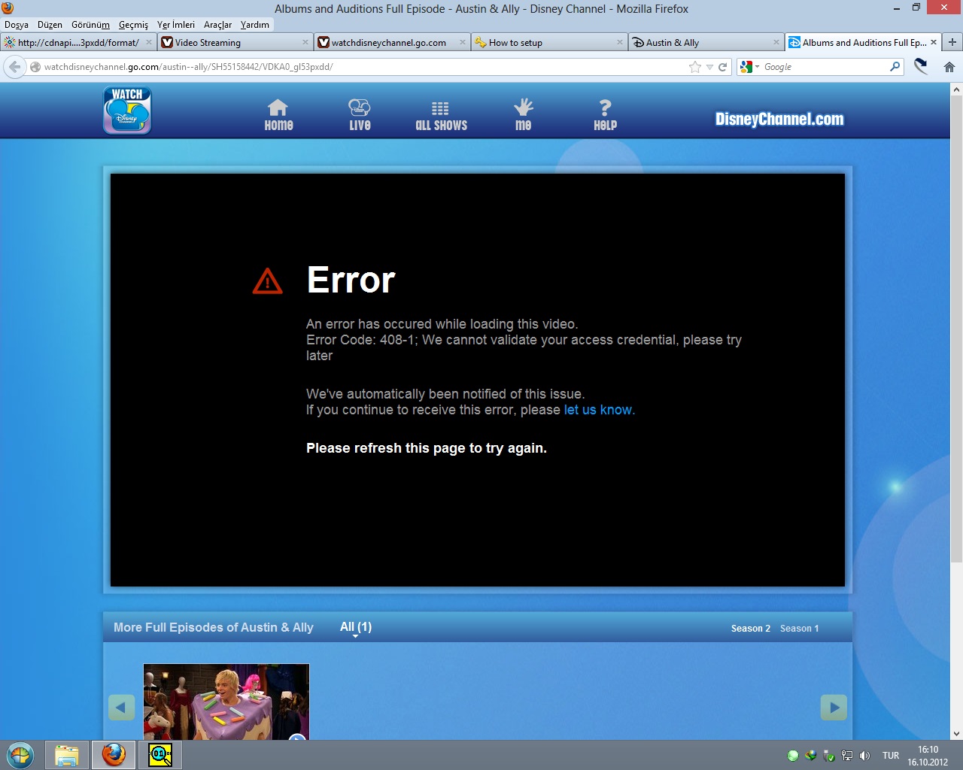Screen dimensions: 963x770
Task: Open the yellow magnifier app on taskbar
Action: [x=160, y=755]
